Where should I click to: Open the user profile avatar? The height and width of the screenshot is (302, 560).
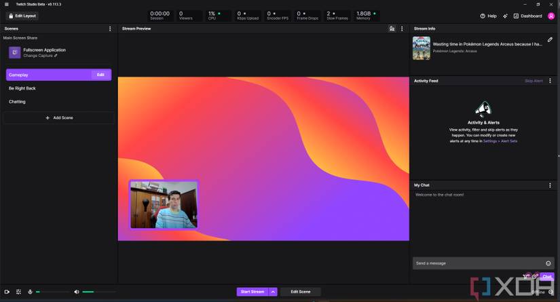coord(551,16)
